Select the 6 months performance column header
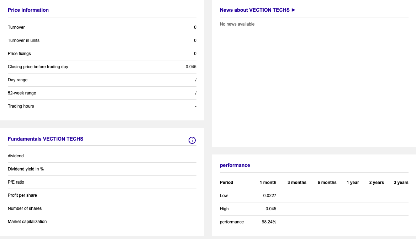 tap(327, 183)
